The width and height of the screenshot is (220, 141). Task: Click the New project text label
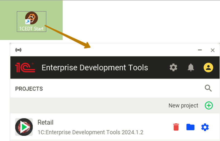tap(183, 105)
